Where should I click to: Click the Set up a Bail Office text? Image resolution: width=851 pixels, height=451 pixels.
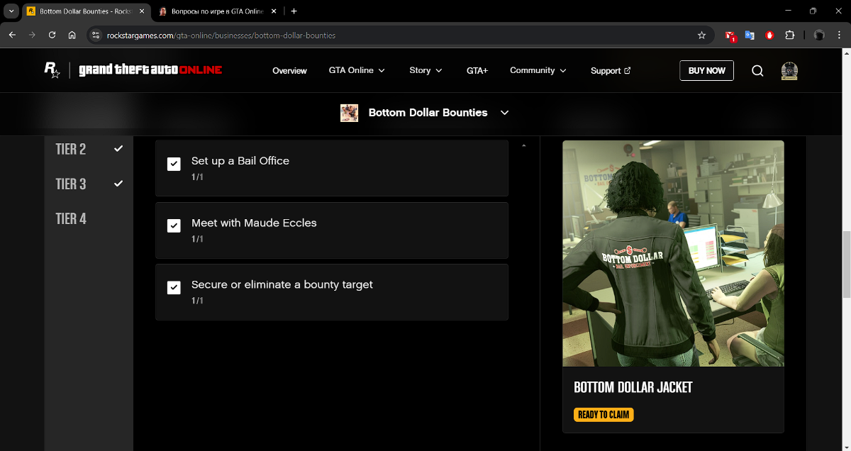(x=240, y=161)
